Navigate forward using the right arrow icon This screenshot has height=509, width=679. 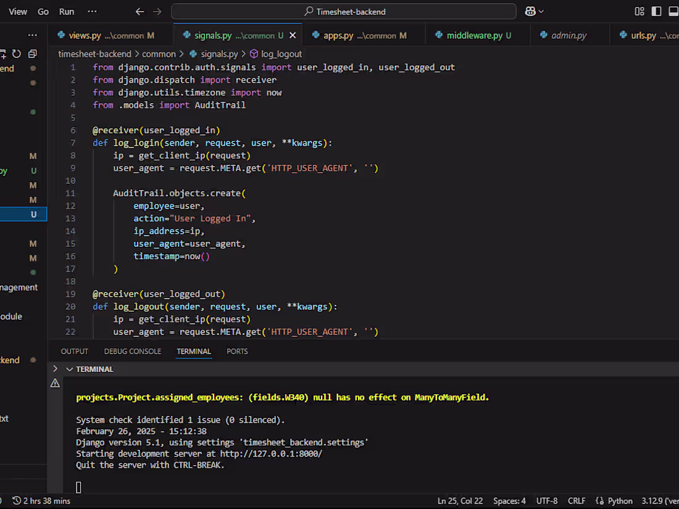coord(157,11)
